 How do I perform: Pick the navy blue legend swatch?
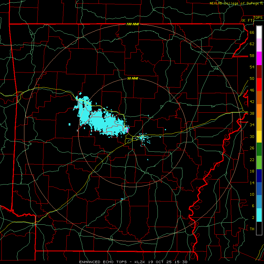pos(259,176)
